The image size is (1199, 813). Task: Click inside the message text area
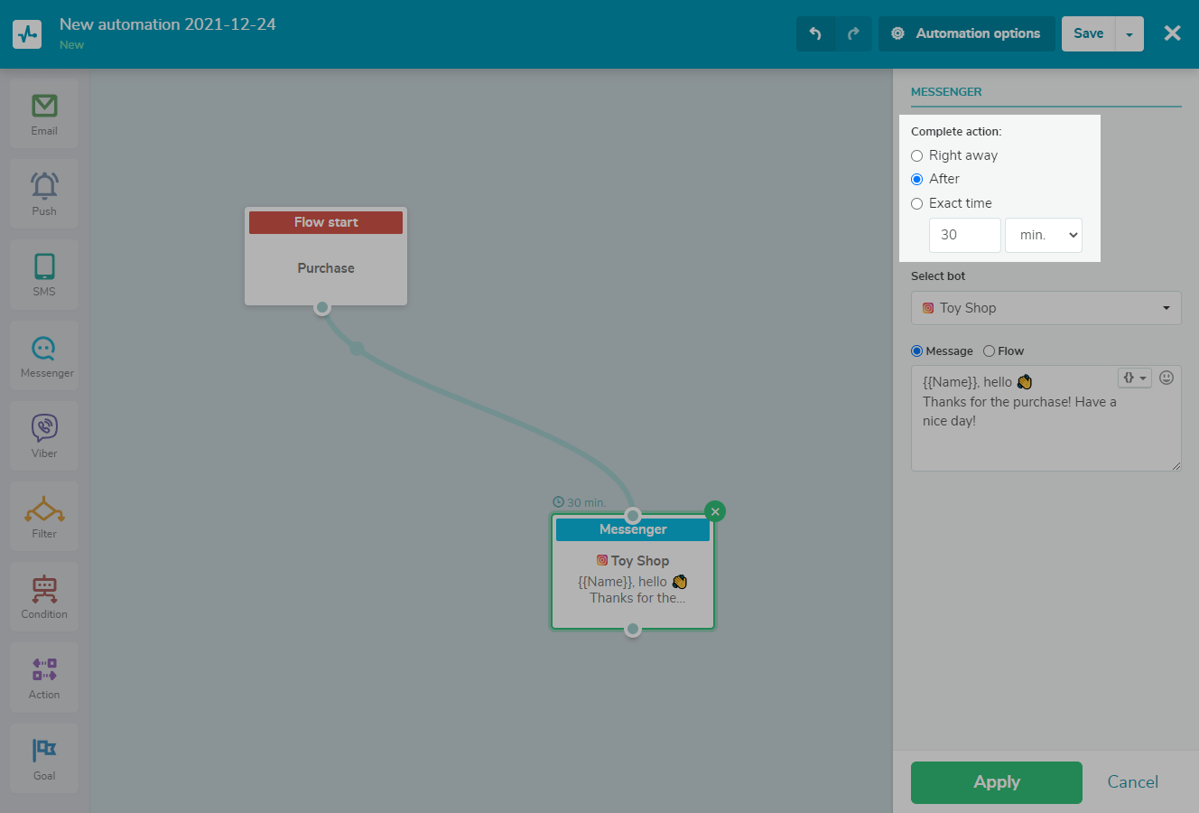coord(1046,418)
